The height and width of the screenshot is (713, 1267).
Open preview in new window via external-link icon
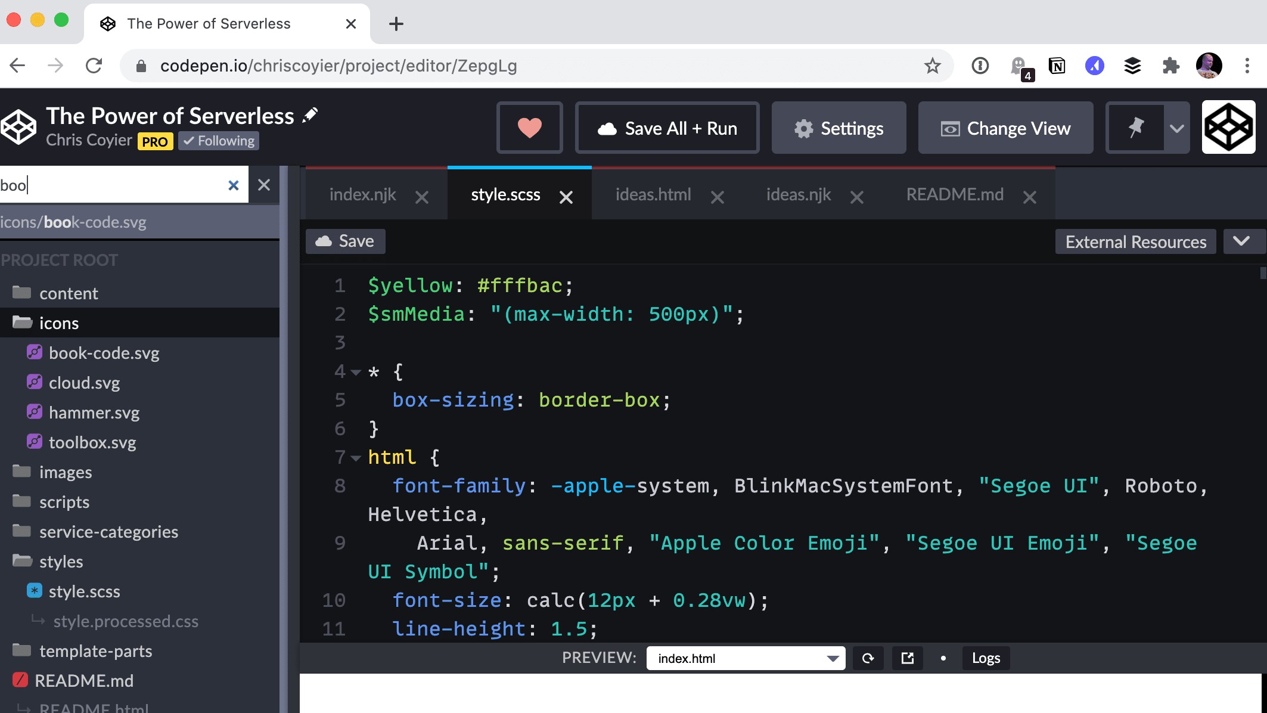click(x=907, y=658)
